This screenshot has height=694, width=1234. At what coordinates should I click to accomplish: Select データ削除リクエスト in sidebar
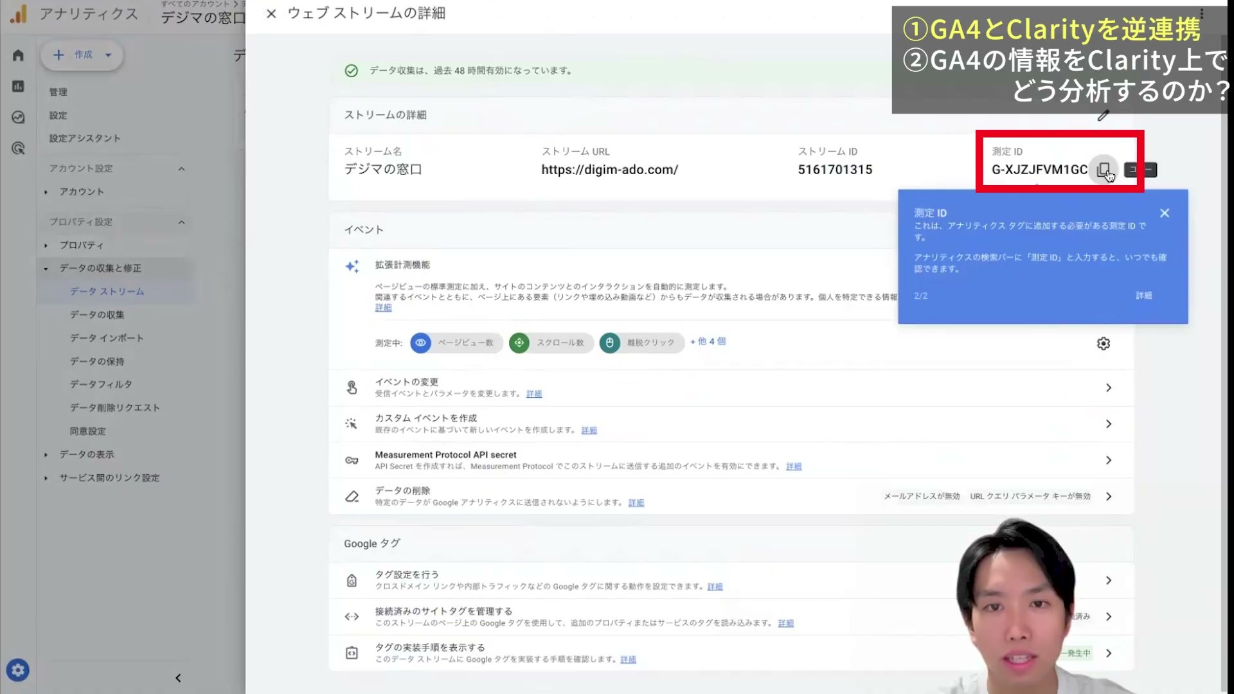click(x=115, y=407)
